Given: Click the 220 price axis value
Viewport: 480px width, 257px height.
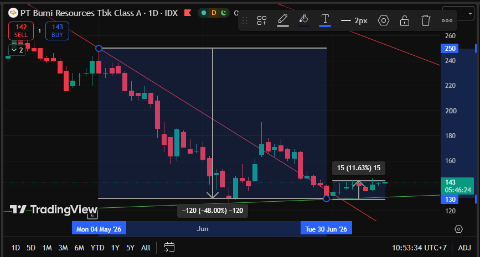Looking at the screenshot, I should (x=450, y=86).
